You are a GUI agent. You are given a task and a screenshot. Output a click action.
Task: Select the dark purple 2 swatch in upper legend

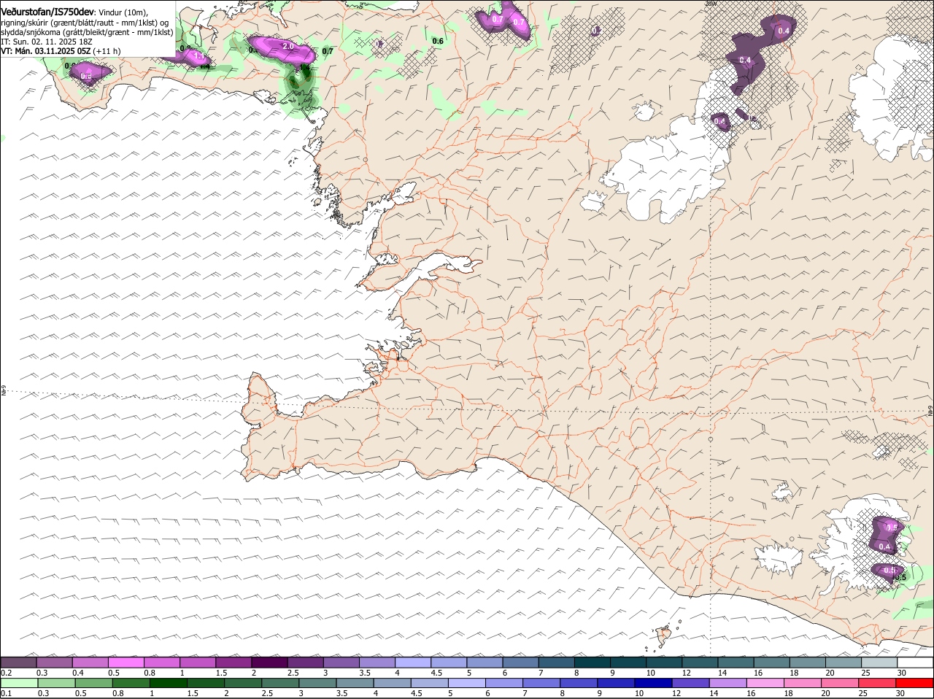coord(270,663)
